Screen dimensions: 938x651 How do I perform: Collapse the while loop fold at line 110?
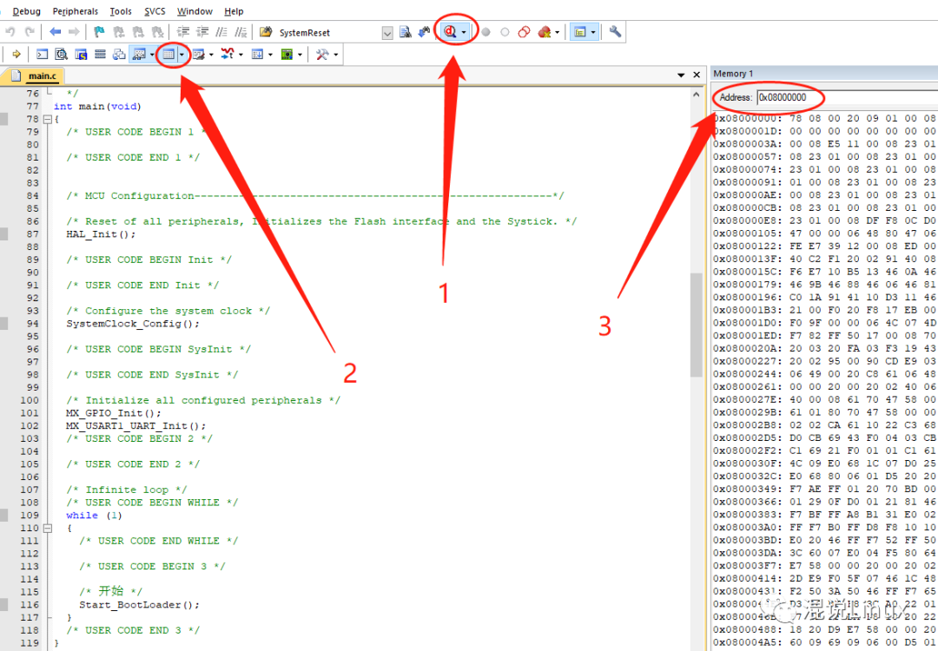pos(48,528)
